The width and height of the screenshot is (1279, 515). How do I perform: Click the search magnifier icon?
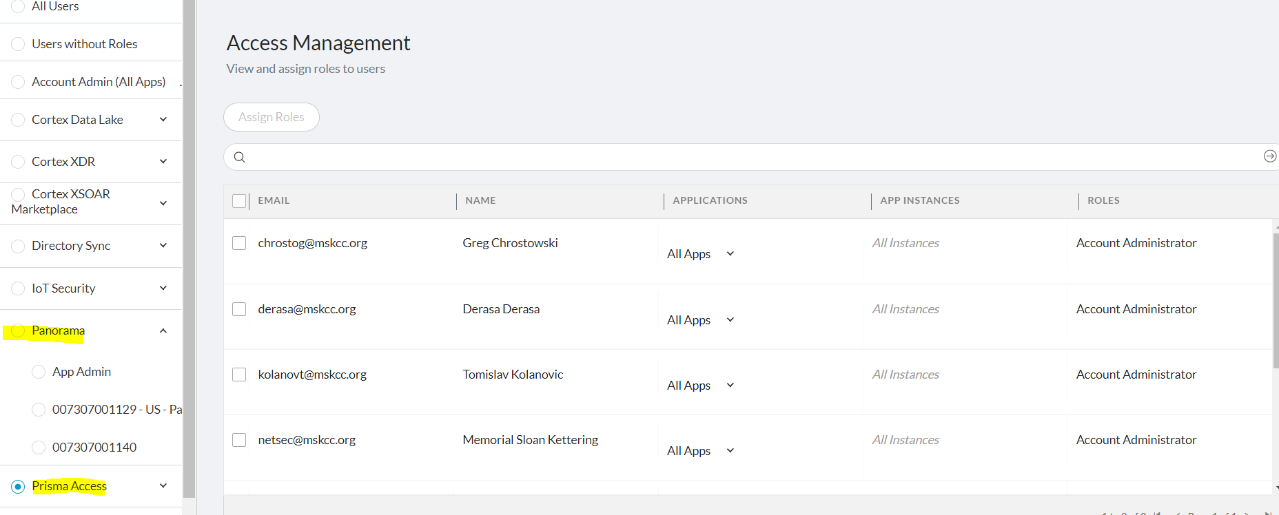[x=239, y=157]
